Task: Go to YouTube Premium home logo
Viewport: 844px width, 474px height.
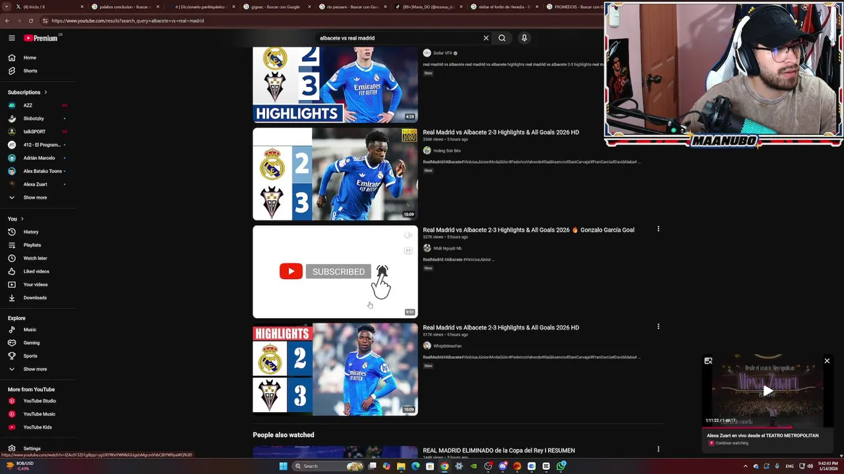Action: pyautogui.click(x=41, y=38)
